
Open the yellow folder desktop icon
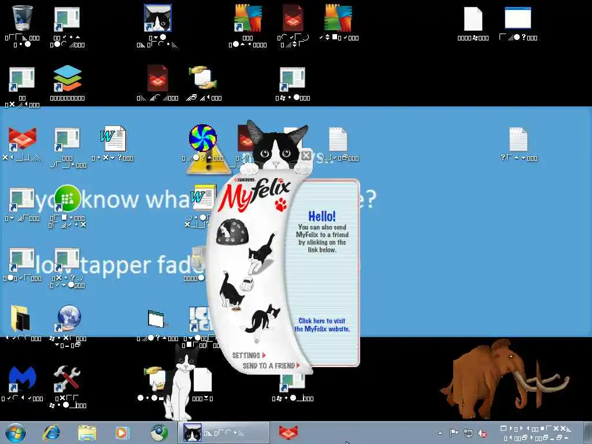pyautogui.click(x=21, y=319)
